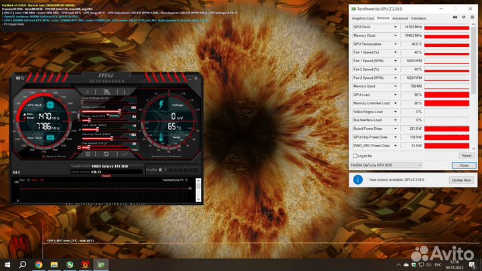Image resolution: width=482 pixels, height=271 pixels.
Task: Click the teal GPU Clock chip icon
Action: (x=50, y=105)
